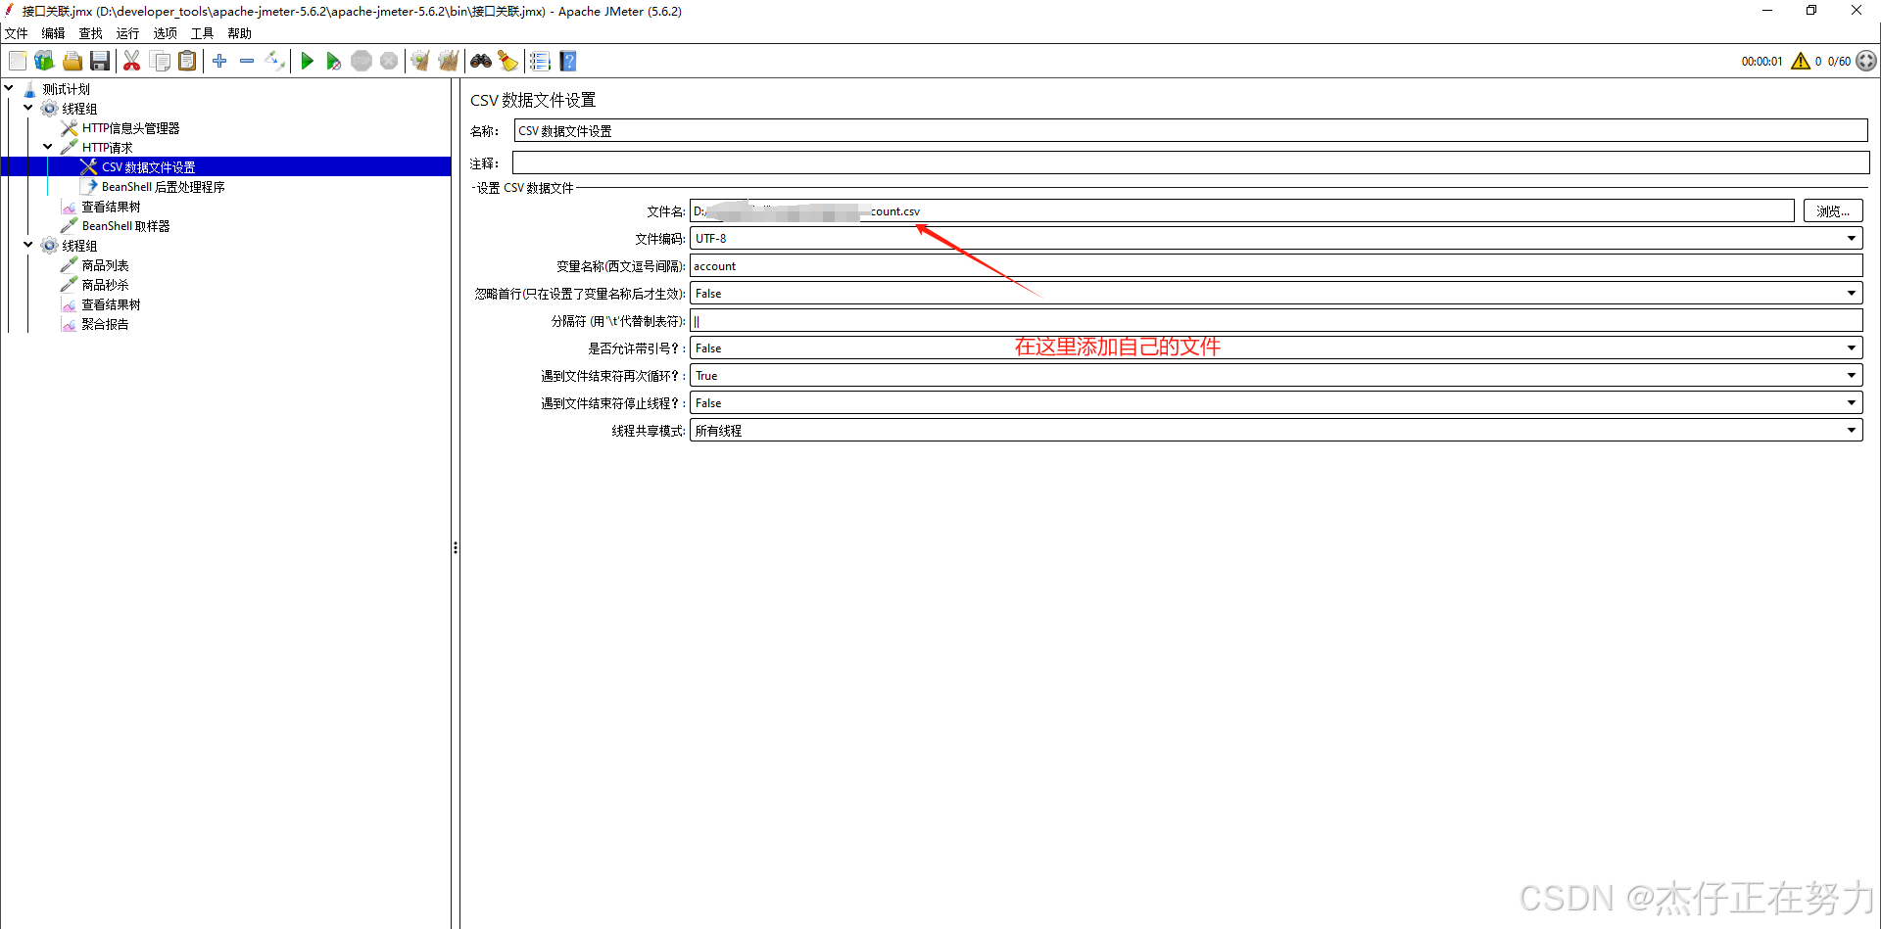The height and width of the screenshot is (929, 1881).
Task: Click the 文件名 path input field
Action: [1241, 211]
